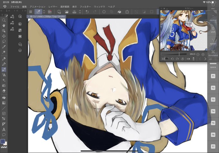Screen dimensions: 219x153
Task: Select the Eraser tool
Action: pos(4,91)
